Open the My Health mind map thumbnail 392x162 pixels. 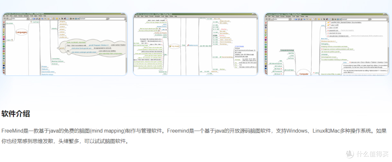tap(196, 44)
